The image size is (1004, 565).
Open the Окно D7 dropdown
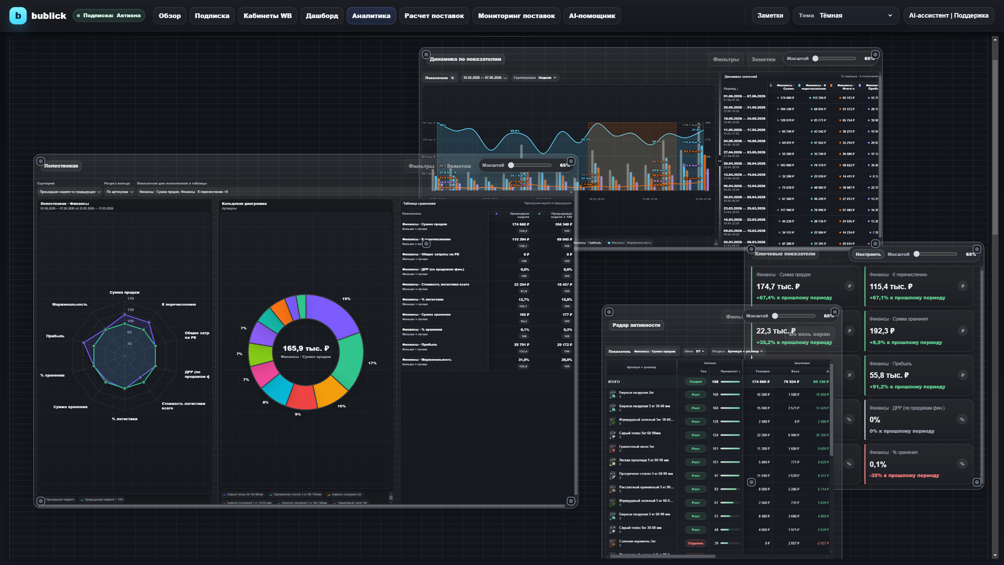pos(694,351)
